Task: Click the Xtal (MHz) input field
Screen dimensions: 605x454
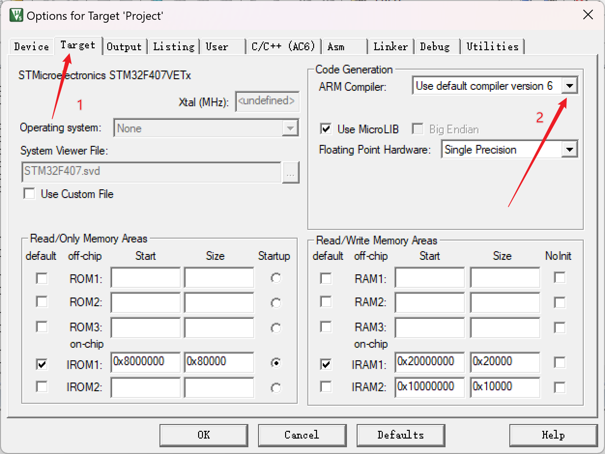Action: [267, 101]
